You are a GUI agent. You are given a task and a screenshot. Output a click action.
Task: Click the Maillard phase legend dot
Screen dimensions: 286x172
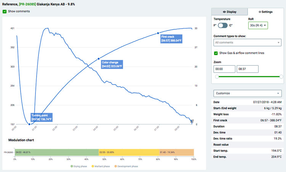pyautogui.click(x=93, y=166)
